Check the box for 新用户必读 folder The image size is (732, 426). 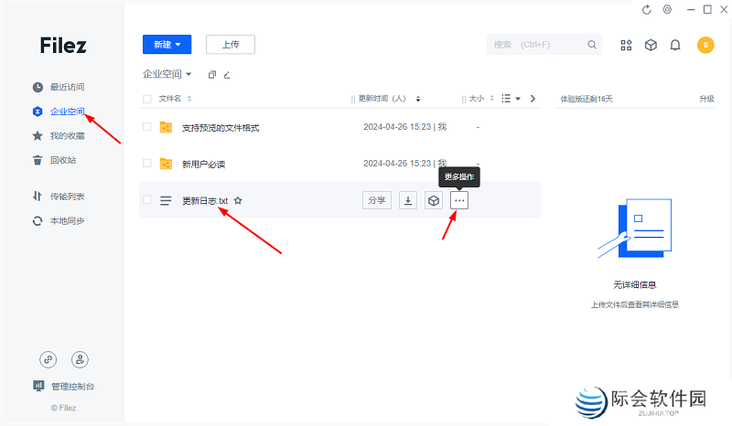coord(147,164)
